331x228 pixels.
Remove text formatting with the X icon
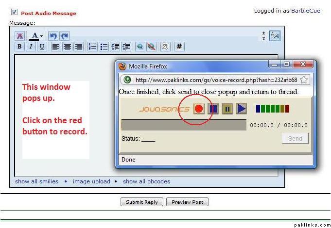(19, 36)
